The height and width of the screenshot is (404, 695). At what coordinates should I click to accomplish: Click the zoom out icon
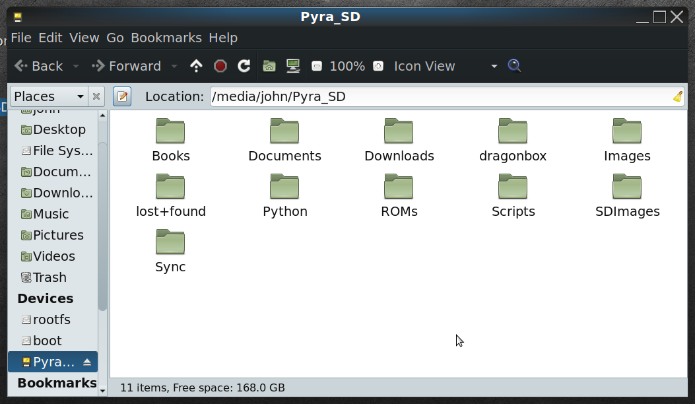(317, 66)
